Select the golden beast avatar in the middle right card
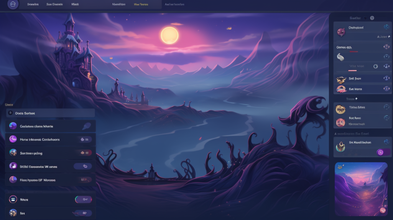Viewport: 393px width, 220px height. (340, 109)
